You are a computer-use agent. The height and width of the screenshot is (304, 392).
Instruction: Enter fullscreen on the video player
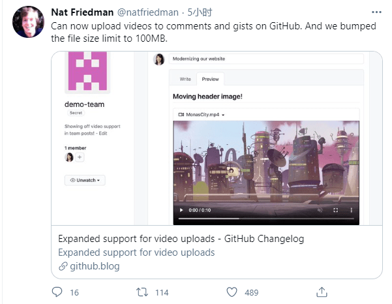(x=336, y=210)
